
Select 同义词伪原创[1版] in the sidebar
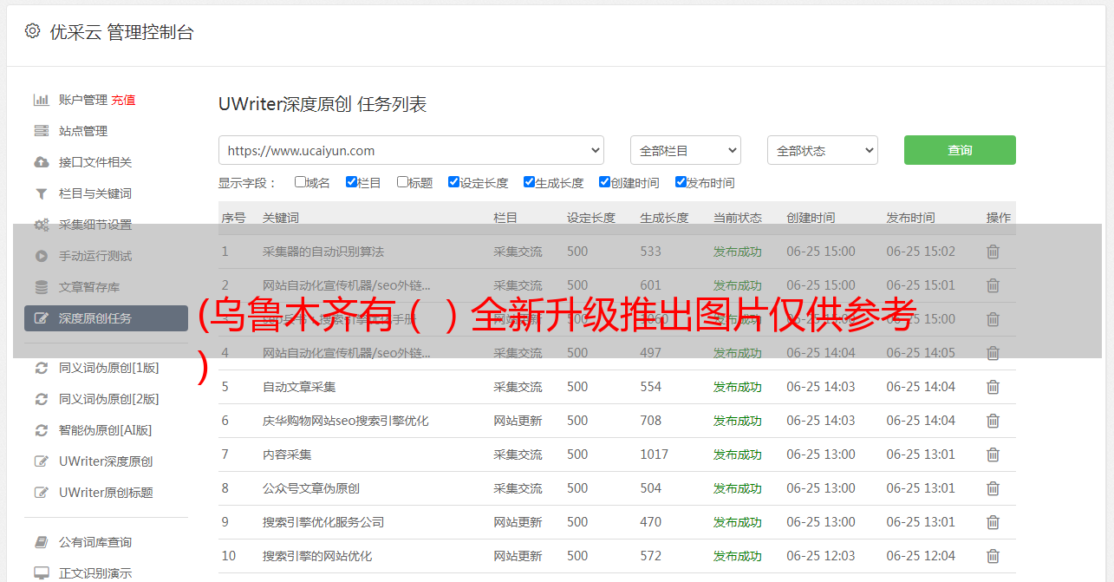(108, 368)
